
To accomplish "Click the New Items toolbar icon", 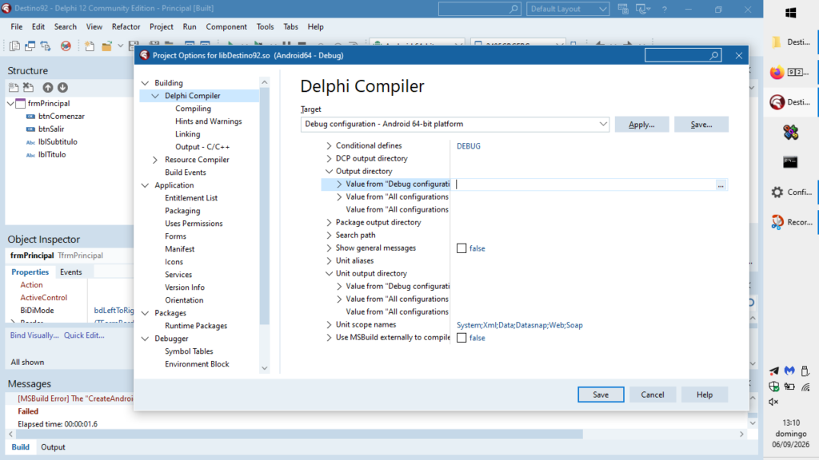I will pos(90,46).
